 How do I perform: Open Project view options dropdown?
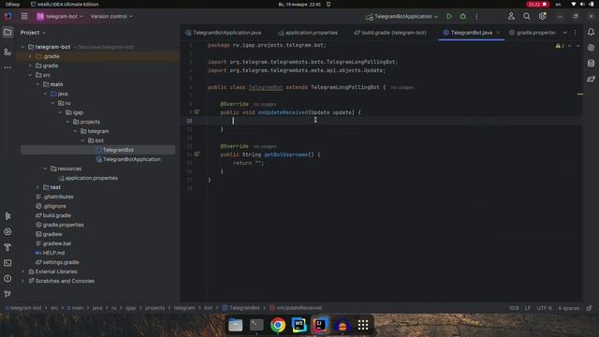[33, 33]
